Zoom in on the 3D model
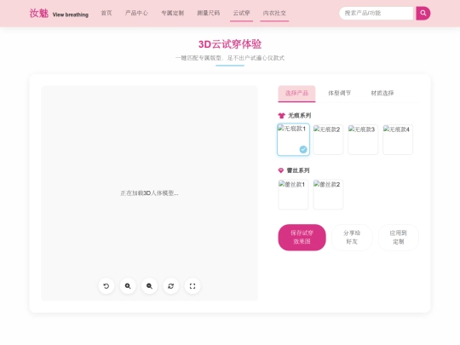460x345 pixels. click(128, 286)
